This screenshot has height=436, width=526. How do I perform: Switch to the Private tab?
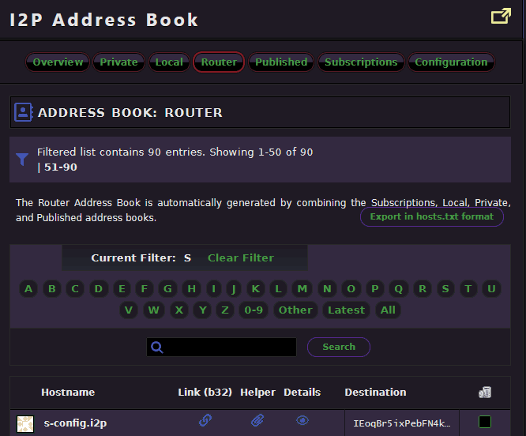tap(118, 62)
